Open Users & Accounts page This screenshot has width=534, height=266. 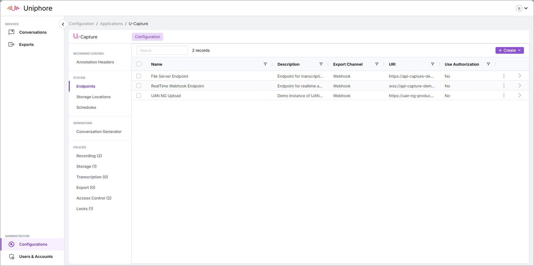(x=36, y=257)
